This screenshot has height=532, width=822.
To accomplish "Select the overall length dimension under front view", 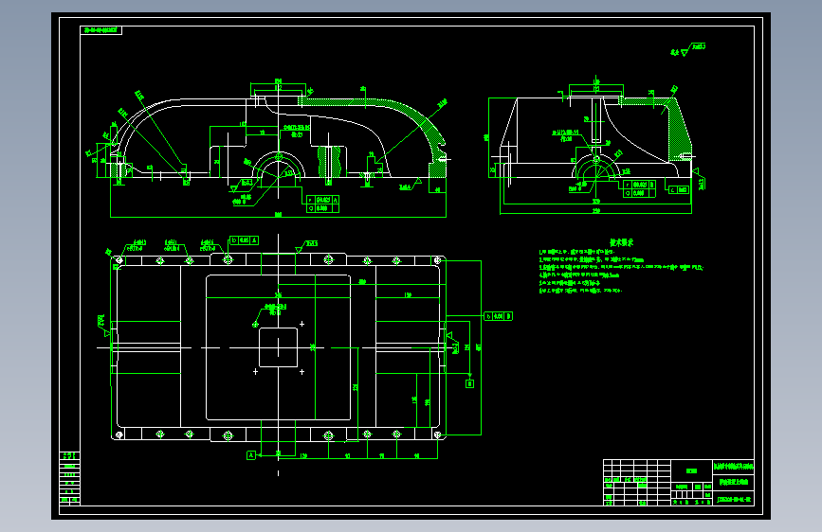I will [x=279, y=215].
